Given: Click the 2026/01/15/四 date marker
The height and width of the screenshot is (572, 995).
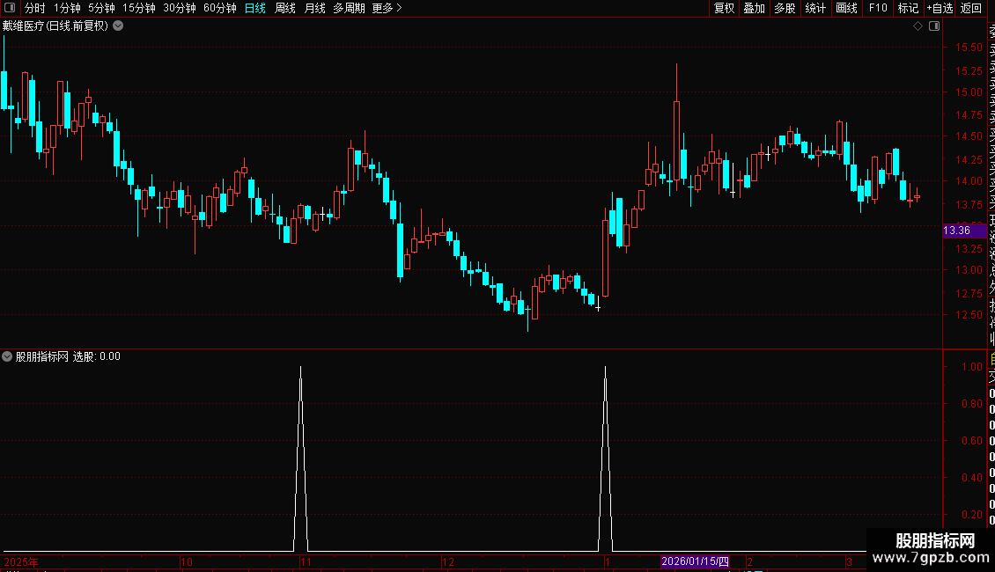Looking at the screenshot, I should pyautogui.click(x=695, y=561).
